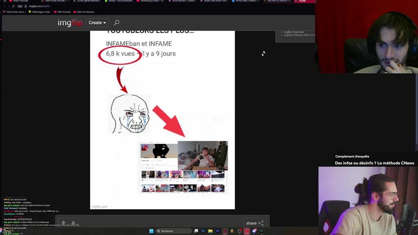Click the VPN badge in the address bar
Viewport: 418px width, 235px height.
(x=20, y=6)
